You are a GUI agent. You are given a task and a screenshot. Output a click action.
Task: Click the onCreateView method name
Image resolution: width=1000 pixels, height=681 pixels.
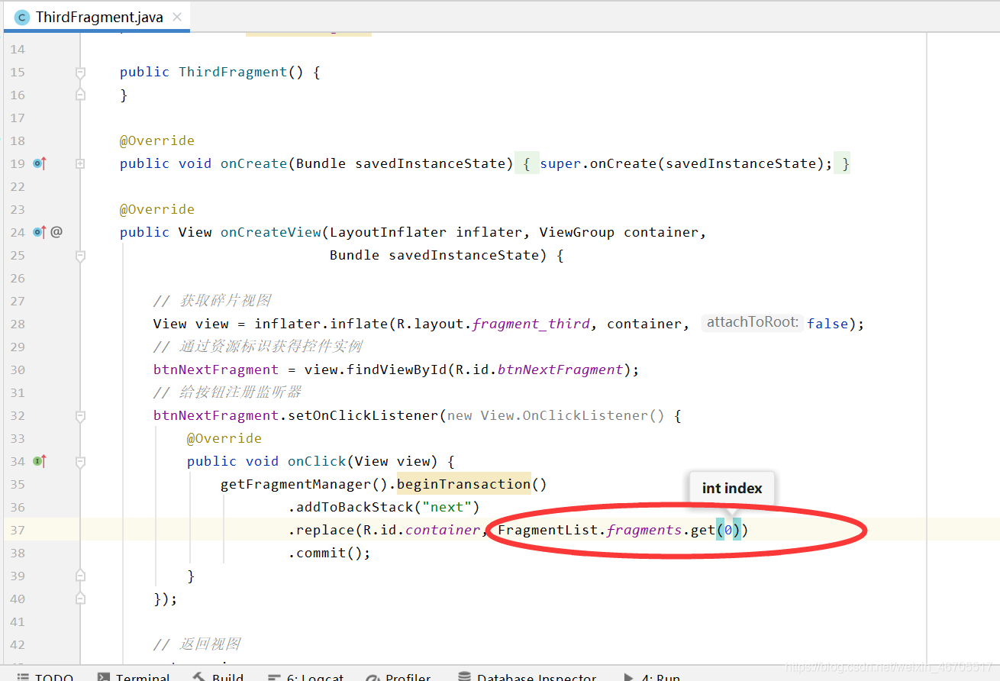(x=271, y=232)
